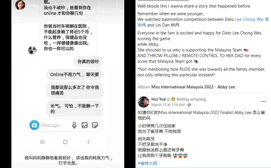Tap the Android home button

coord(65,142)
